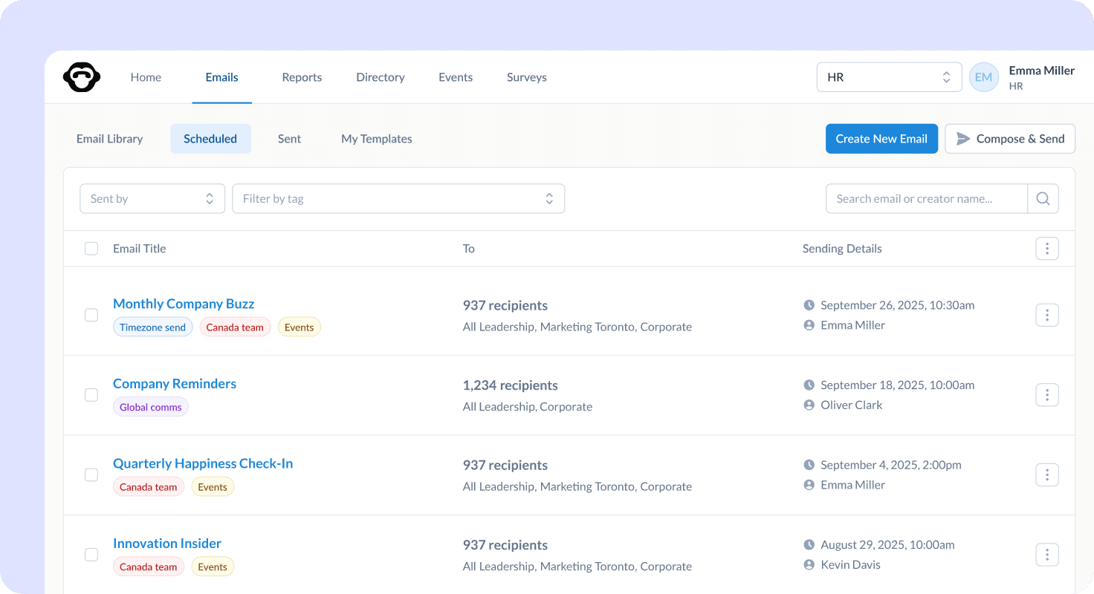Click the send arrow icon on Compose & Send

[x=964, y=138]
